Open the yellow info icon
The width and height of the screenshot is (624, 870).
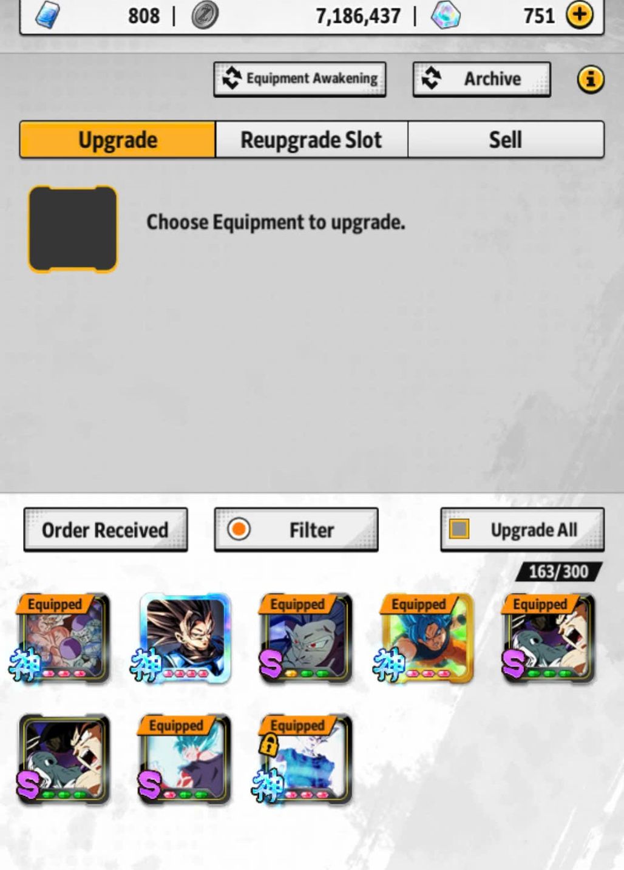[591, 79]
